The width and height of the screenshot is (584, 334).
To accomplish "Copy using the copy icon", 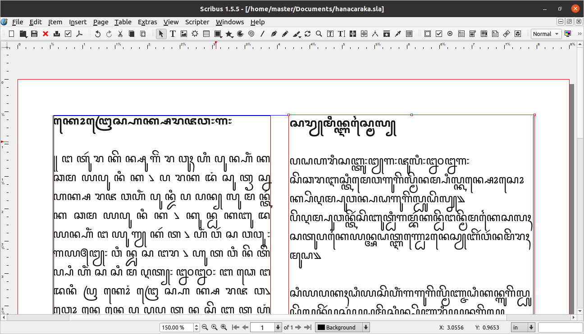I will [x=132, y=34].
